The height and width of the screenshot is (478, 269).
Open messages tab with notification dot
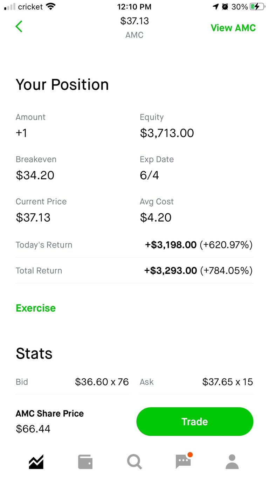183,462
